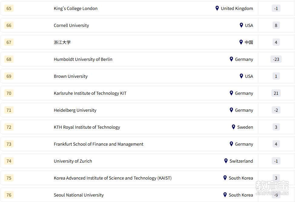Click location pin beside King's College London
This screenshot has height=202, width=295.
point(217,8)
